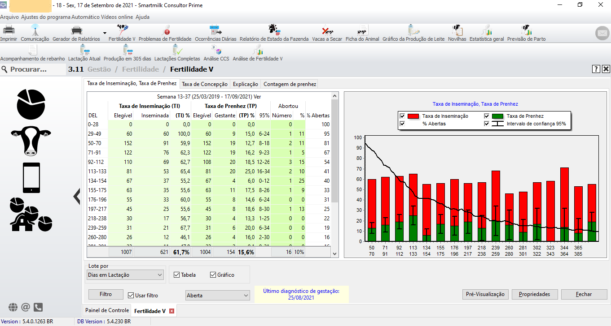
Task: Open Novilhas toolbar icon
Action: click(457, 30)
